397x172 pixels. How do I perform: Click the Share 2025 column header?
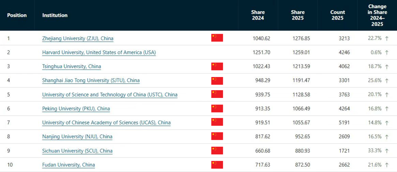(x=297, y=15)
